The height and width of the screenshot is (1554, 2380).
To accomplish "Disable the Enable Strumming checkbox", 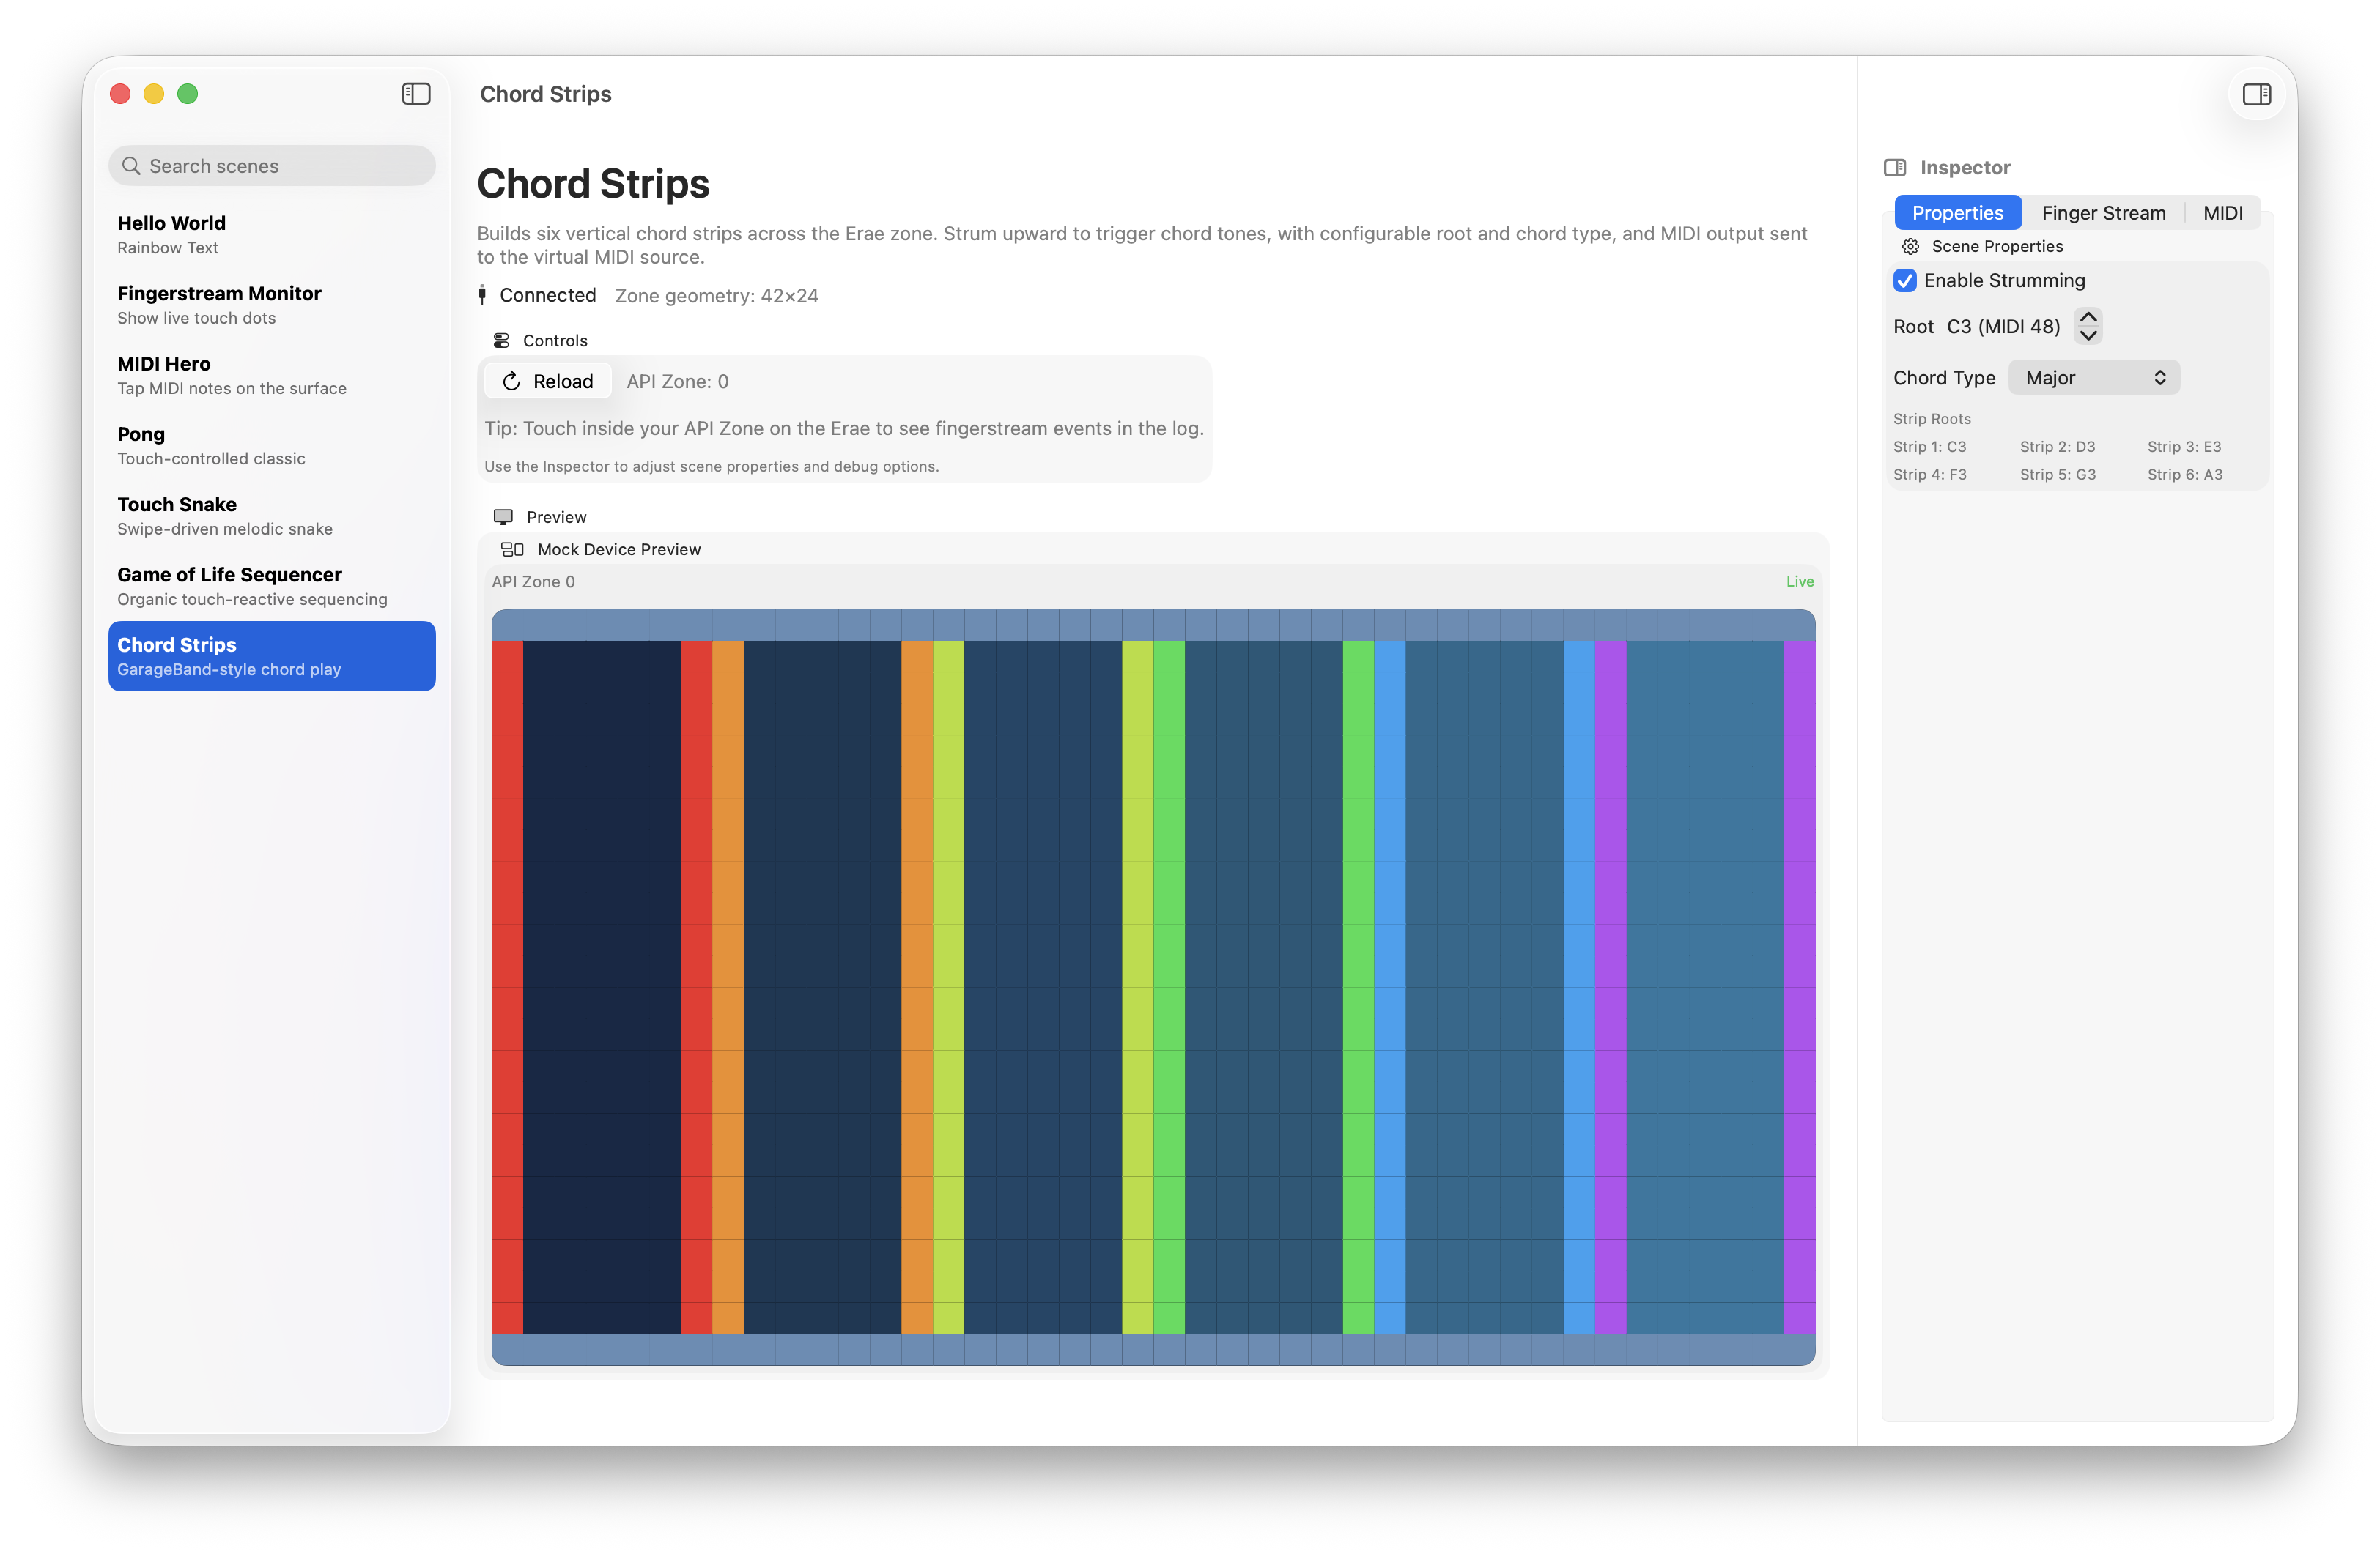I will (x=1905, y=280).
